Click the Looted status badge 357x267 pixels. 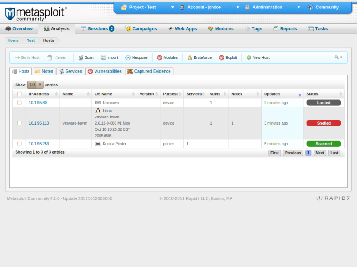pyautogui.click(x=324, y=103)
